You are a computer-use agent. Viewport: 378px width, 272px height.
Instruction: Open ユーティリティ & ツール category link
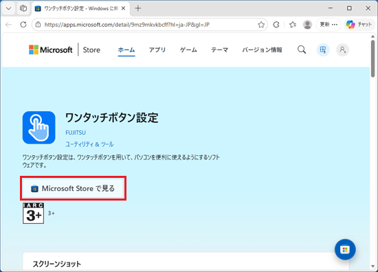[x=89, y=144]
